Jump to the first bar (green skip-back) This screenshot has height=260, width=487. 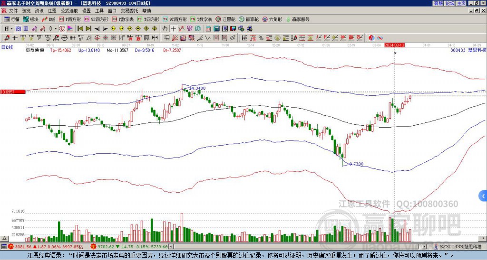(x=80, y=29)
